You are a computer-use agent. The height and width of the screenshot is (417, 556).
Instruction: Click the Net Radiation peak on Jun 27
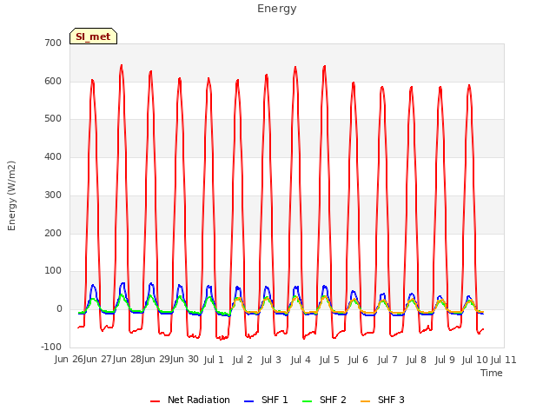point(122,66)
